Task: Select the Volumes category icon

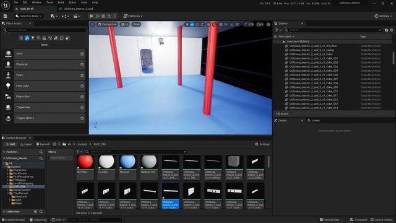Action: [62, 38]
